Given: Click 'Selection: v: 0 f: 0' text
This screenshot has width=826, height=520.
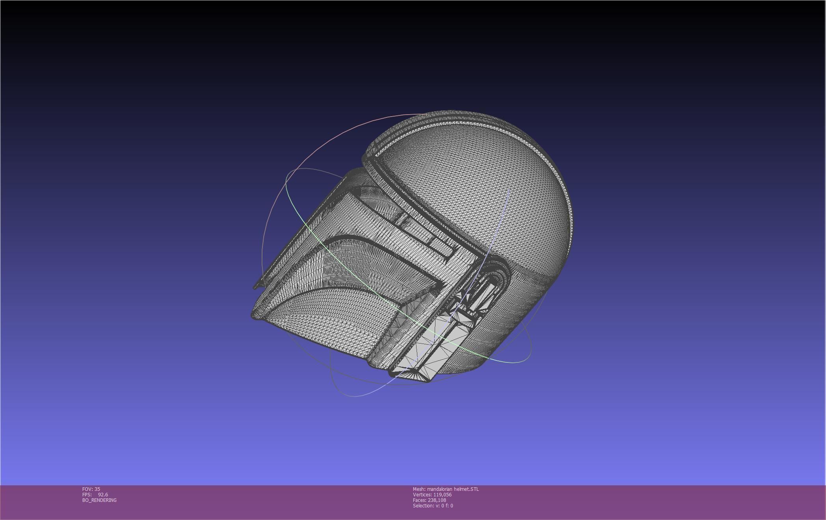Looking at the screenshot, I should [433, 505].
